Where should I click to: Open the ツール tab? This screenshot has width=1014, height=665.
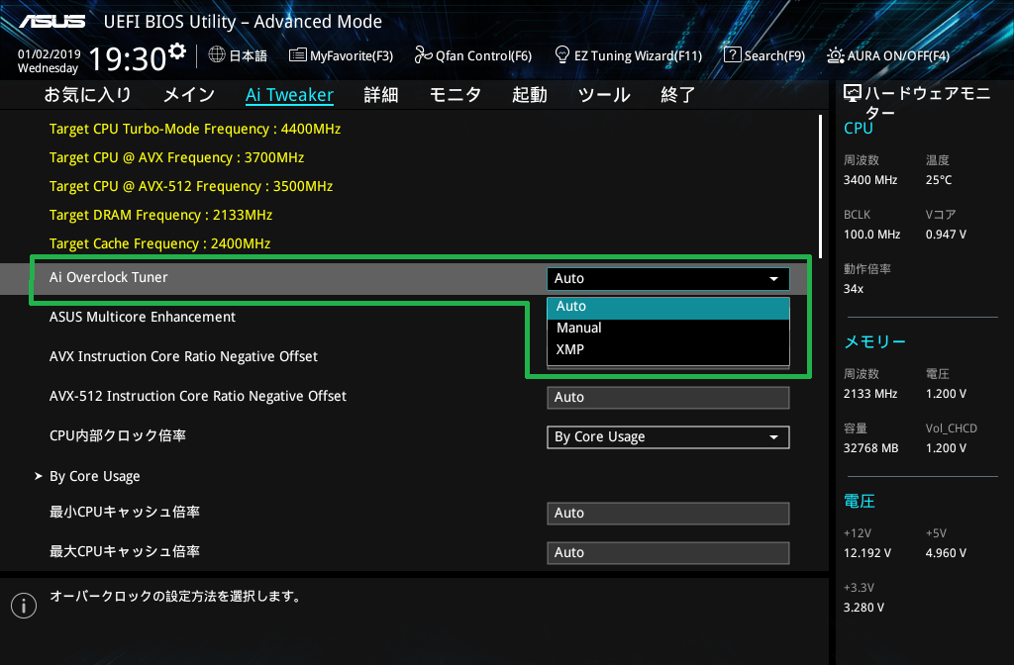[604, 95]
